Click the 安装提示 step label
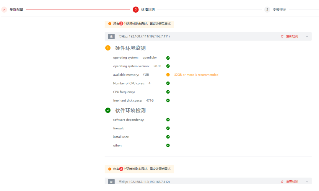 pyautogui.click(x=280, y=9)
